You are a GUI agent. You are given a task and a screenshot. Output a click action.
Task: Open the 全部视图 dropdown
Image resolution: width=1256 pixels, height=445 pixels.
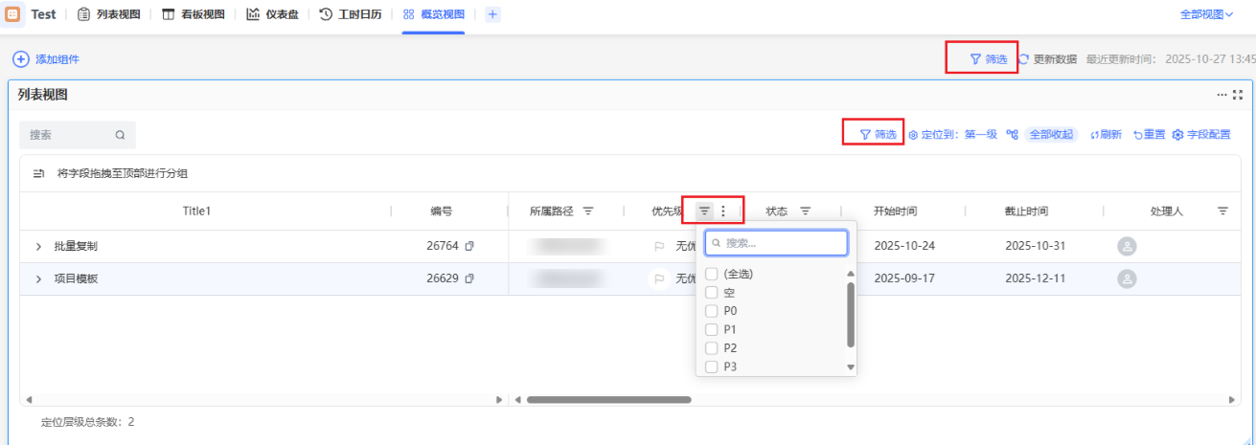coord(1206,14)
